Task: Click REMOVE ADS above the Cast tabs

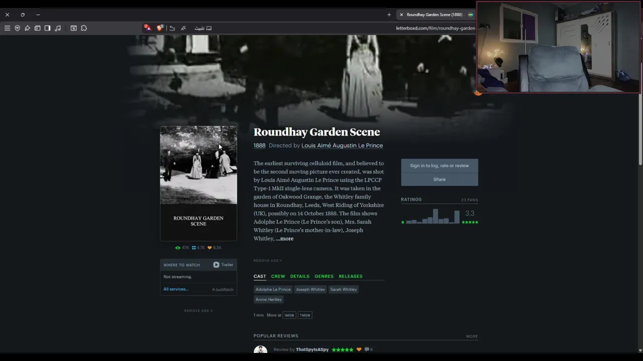Action: click(268, 261)
